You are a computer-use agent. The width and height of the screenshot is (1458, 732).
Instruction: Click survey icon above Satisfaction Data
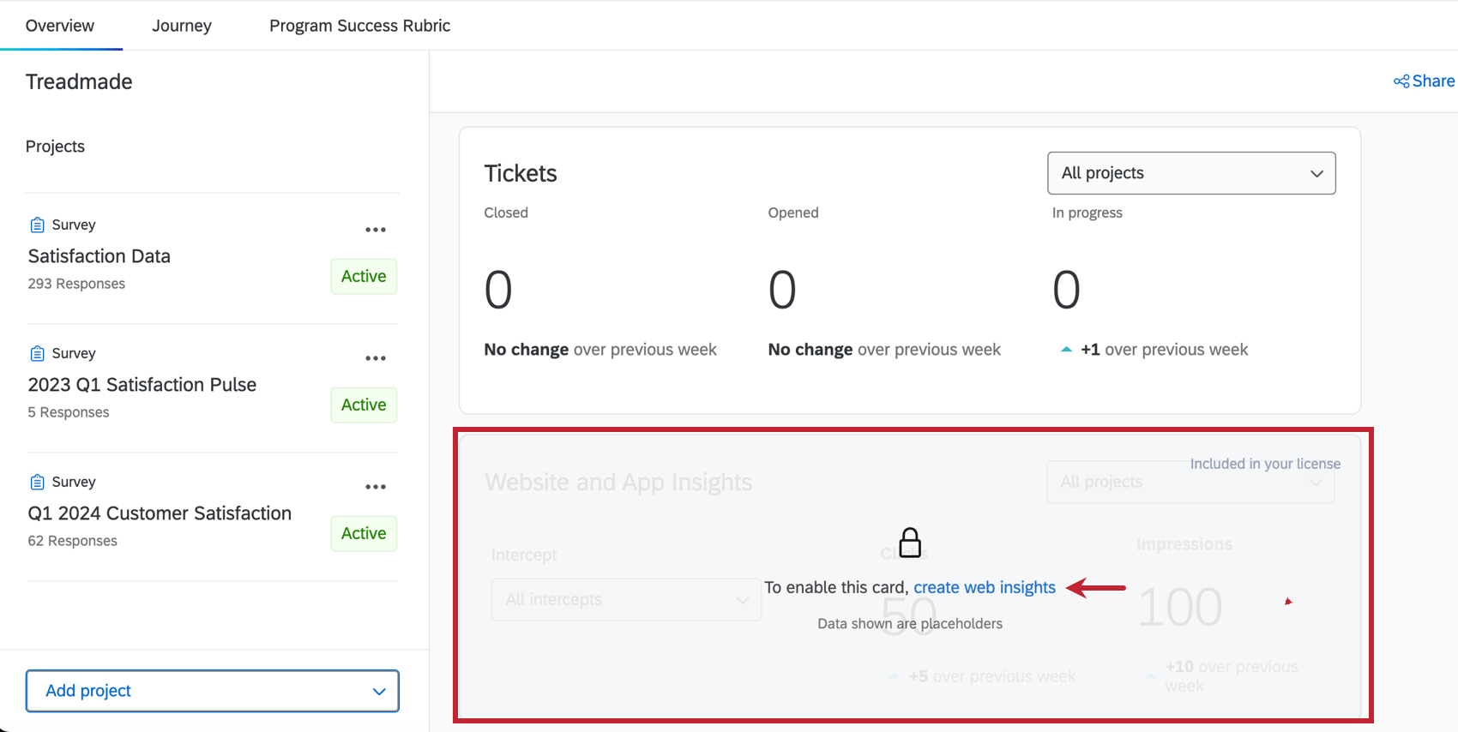(37, 225)
